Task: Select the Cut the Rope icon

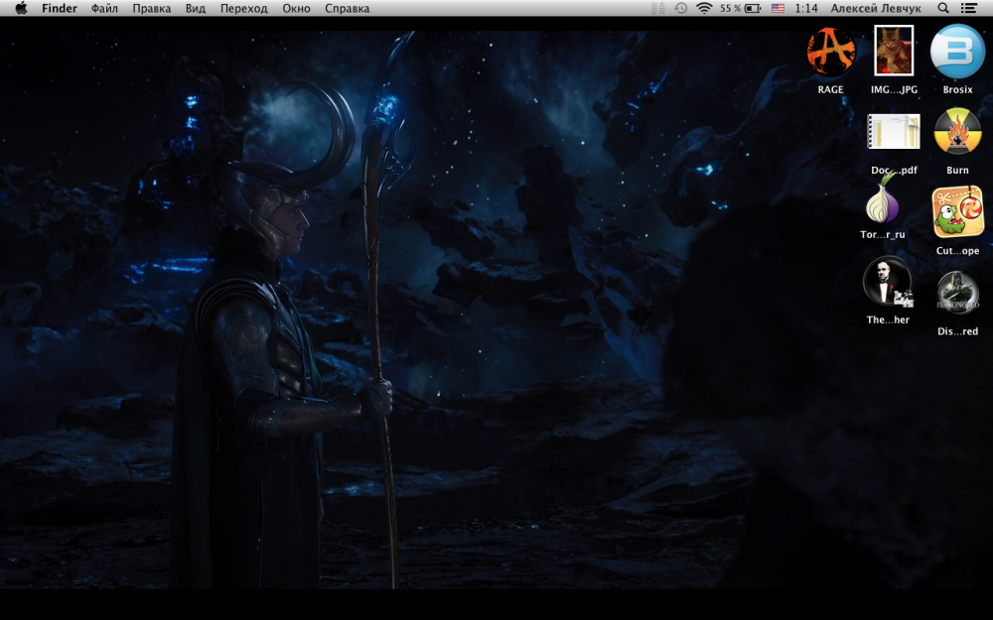Action: [957, 212]
